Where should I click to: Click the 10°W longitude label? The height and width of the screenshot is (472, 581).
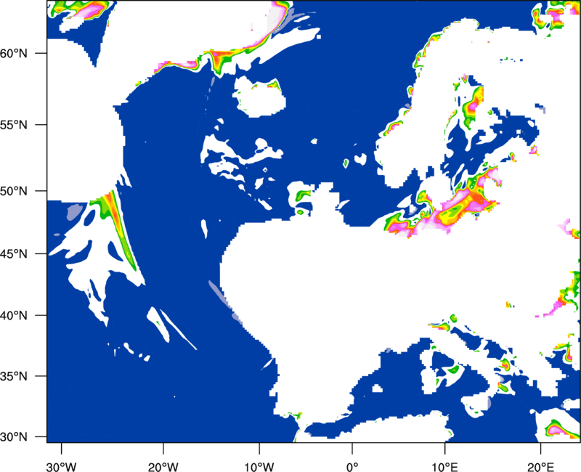coord(259,467)
